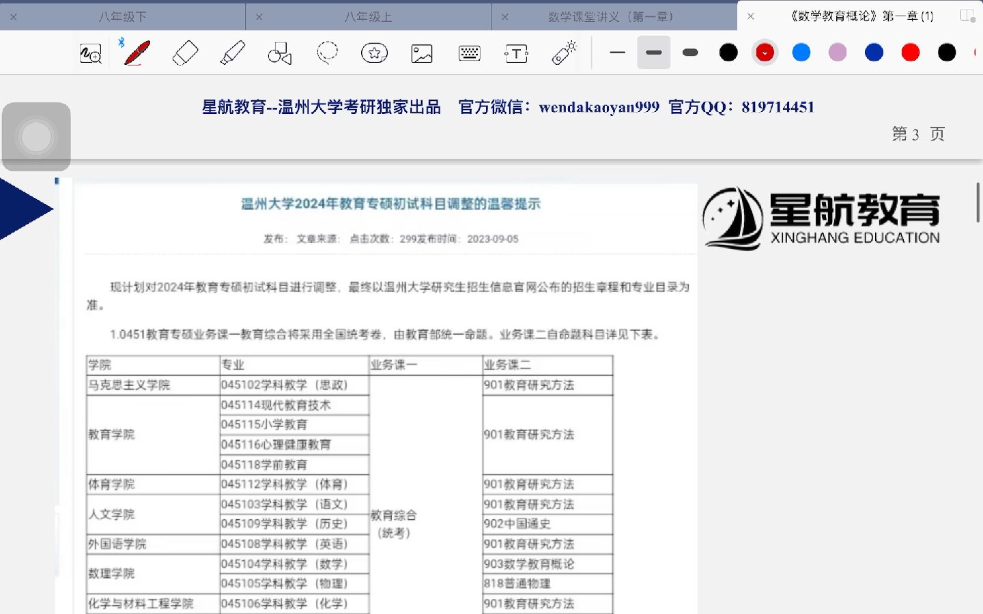Insert an image with picture tool
983x614 pixels.
point(422,53)
